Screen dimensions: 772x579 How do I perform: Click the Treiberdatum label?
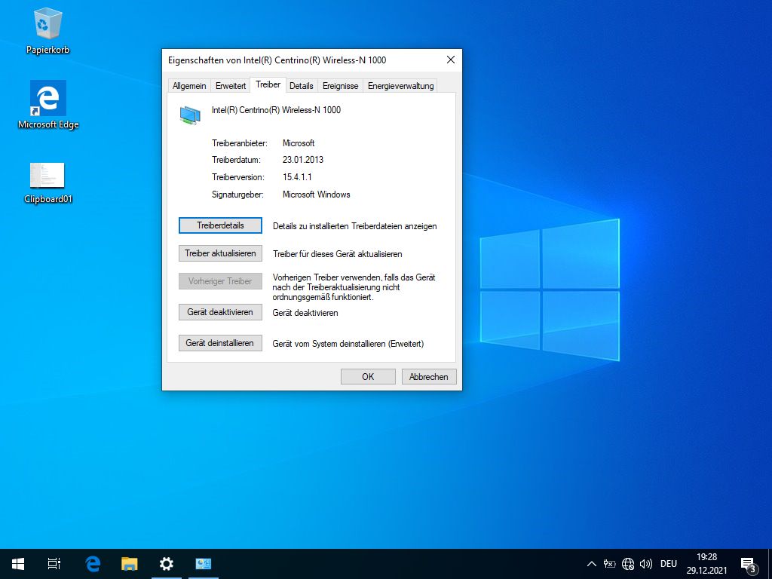pos(236,160)
